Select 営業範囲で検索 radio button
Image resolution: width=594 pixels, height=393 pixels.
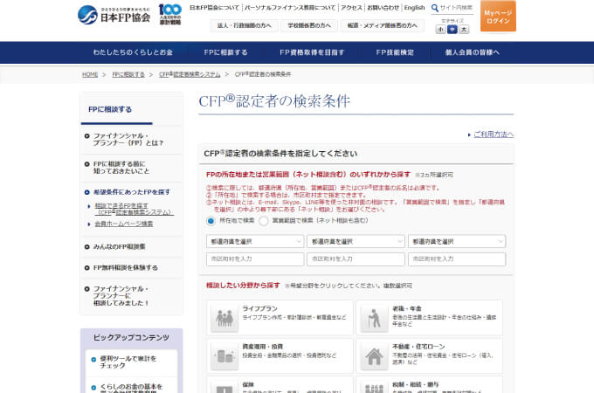coord(264,221)
